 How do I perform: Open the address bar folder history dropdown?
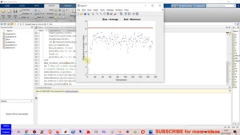tap(235, 24)
